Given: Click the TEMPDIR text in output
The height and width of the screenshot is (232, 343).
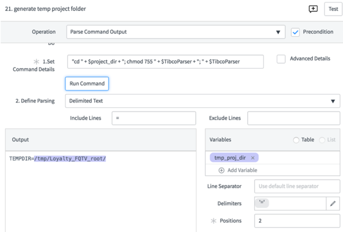Looking at the screenshot, I should pos(20,159).
